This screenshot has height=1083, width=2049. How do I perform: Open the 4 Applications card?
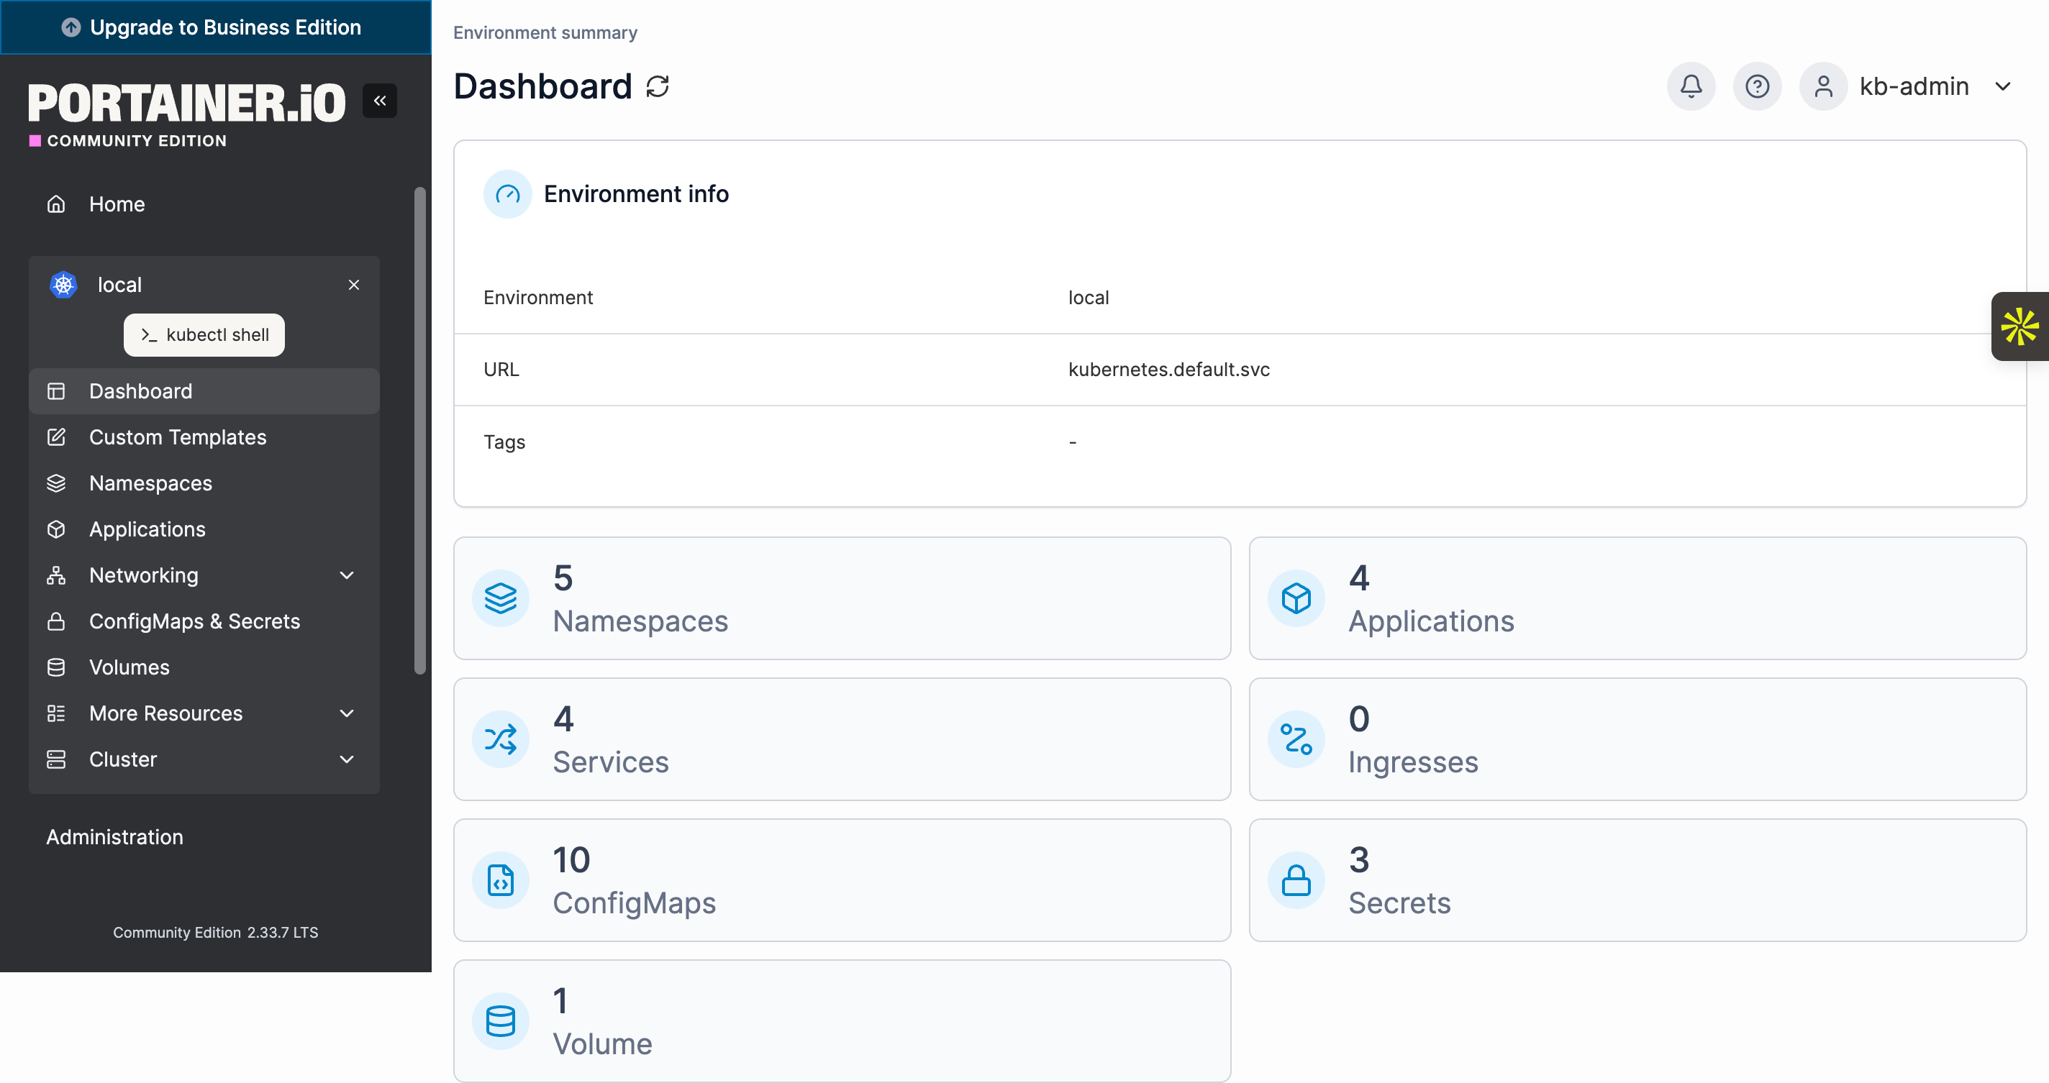click(1637, 598)
